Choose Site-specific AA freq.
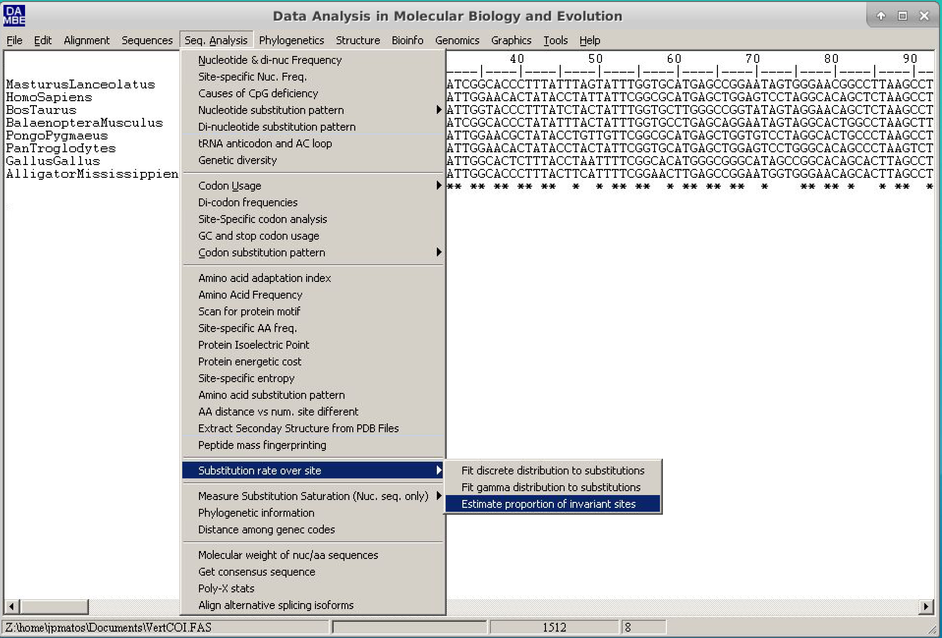This screenshot has height=638, width=942. 313,328
